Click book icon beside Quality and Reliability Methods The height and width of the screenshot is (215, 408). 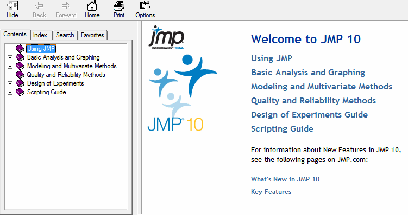(x=20, y=75)
